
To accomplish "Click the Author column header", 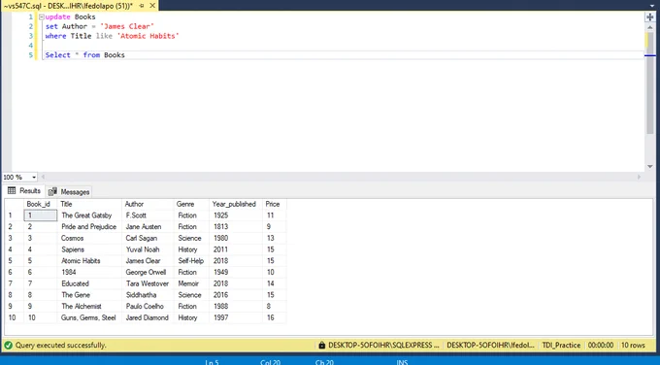I will coord(148,204).
